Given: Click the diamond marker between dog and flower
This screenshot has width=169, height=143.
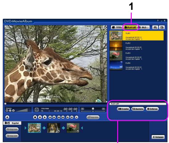Looking at the screenshot, I should click(x=64, y=128).
